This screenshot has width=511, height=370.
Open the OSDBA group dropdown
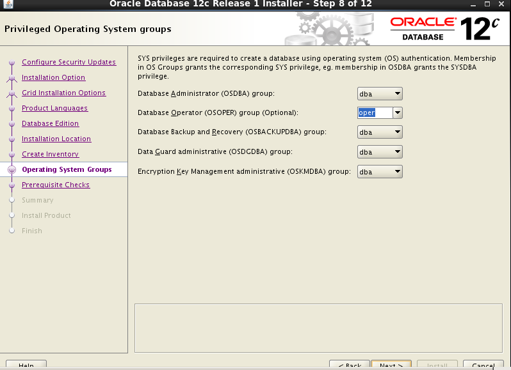380,94
